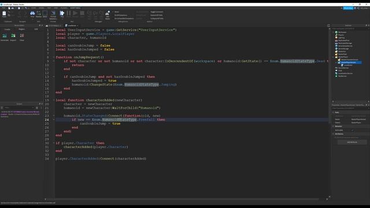Select StarterCharacterScripts in the Explorer tree

click(349, 60)
